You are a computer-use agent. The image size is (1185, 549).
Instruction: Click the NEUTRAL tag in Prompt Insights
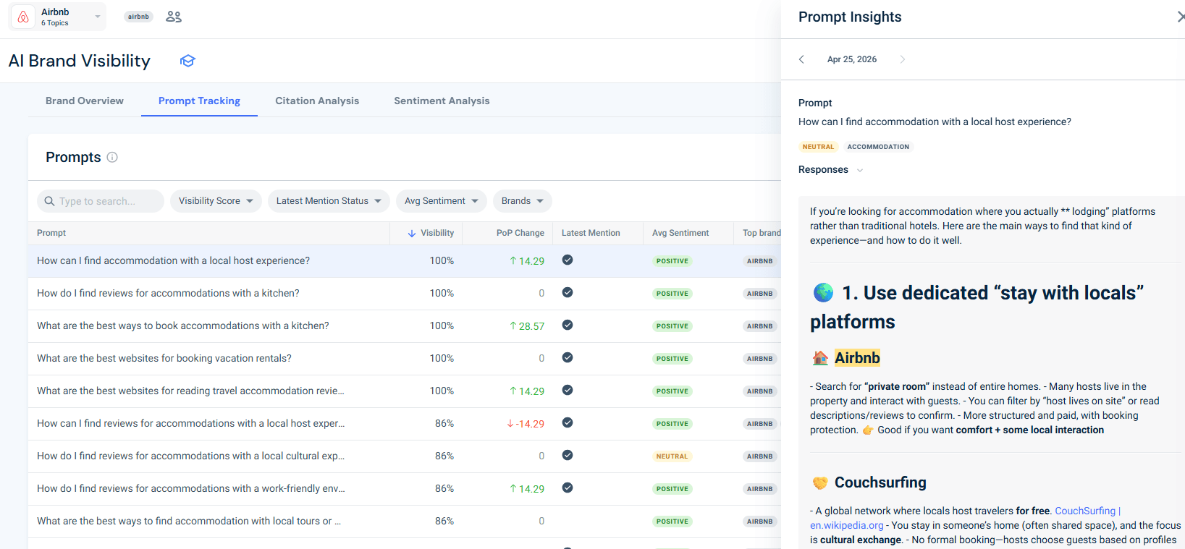point(818,147)
